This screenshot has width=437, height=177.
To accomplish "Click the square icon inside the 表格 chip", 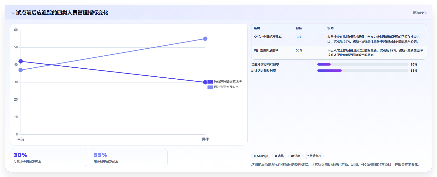I will (276, 156).
